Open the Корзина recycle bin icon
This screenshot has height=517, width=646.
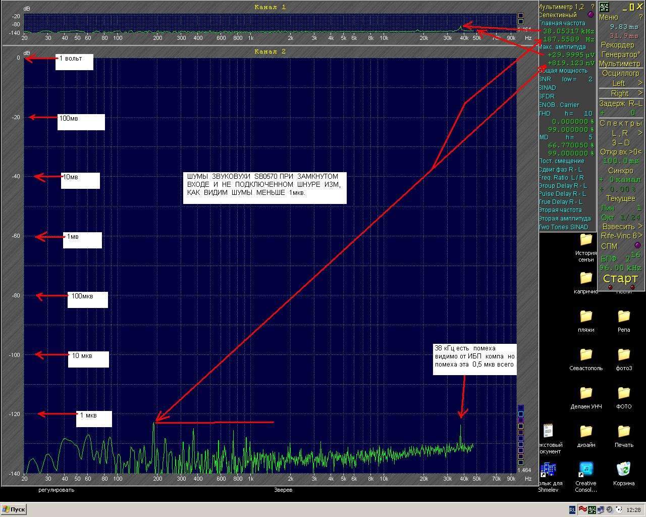click(x=624, y=470)
